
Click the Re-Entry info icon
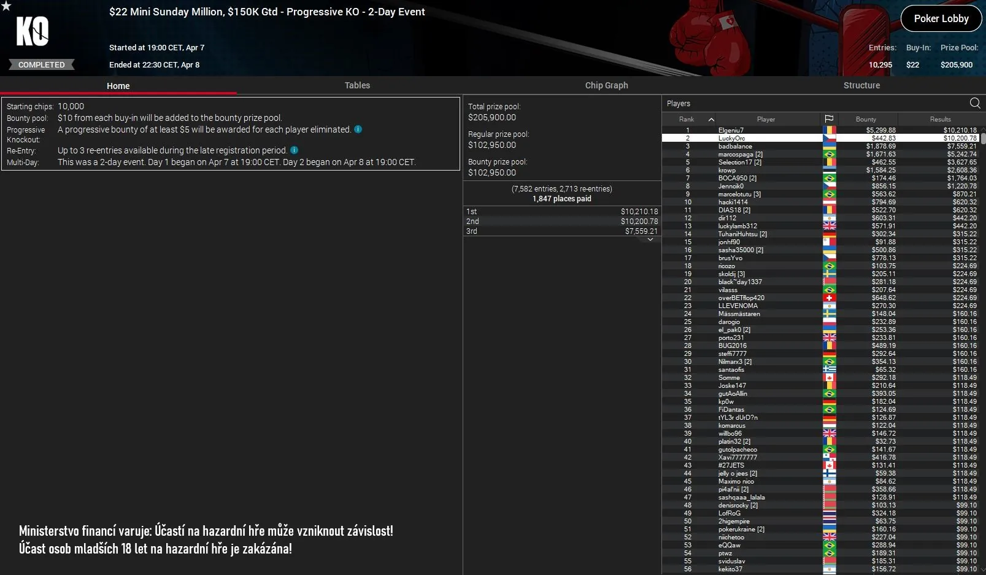[x=295, y=150]
